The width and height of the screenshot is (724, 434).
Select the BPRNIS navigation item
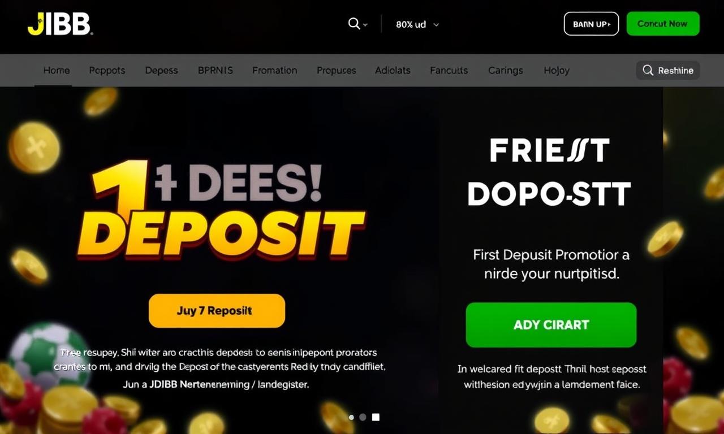[x=215, y=71]
